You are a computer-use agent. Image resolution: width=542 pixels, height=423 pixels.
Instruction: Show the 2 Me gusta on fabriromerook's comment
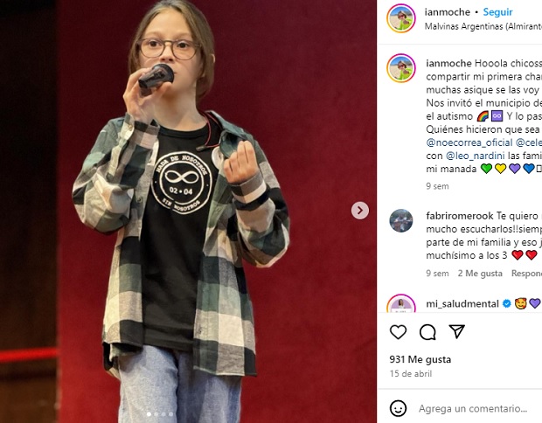480,274
